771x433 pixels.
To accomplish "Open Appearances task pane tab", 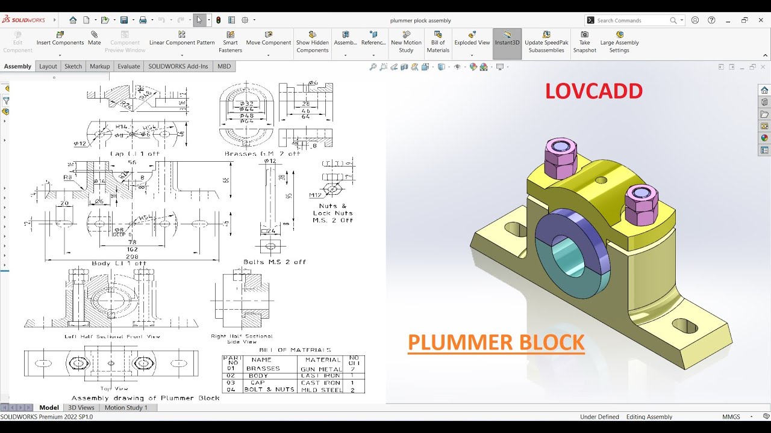I will click(x=764, y=138).
